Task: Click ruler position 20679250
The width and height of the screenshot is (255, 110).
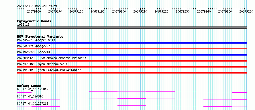Action: pos(225,11)
